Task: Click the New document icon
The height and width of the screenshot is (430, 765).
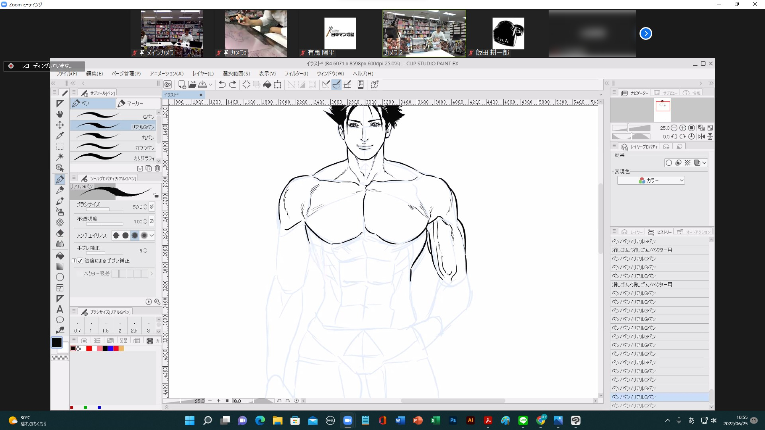Action: [182, 84]
